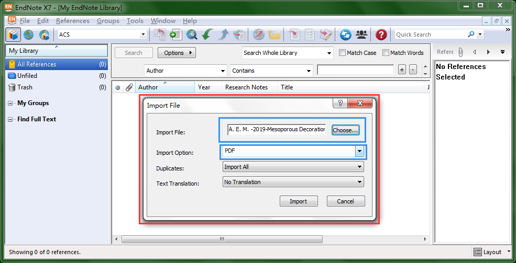Click the Open File folder icon
Screen dimensions: 516x263
click(x=274, y=35)
